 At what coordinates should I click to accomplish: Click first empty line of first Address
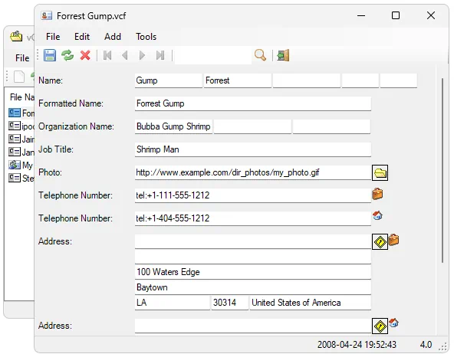coord(253,241)
